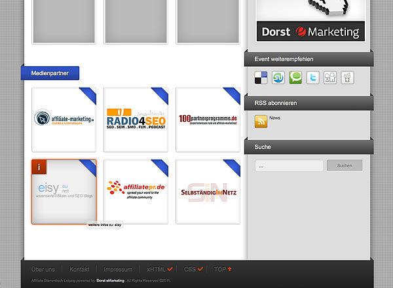Open the RADIO4SEO partner card
The width and height of the screenshot is (393, 288).
click(136, 120)
